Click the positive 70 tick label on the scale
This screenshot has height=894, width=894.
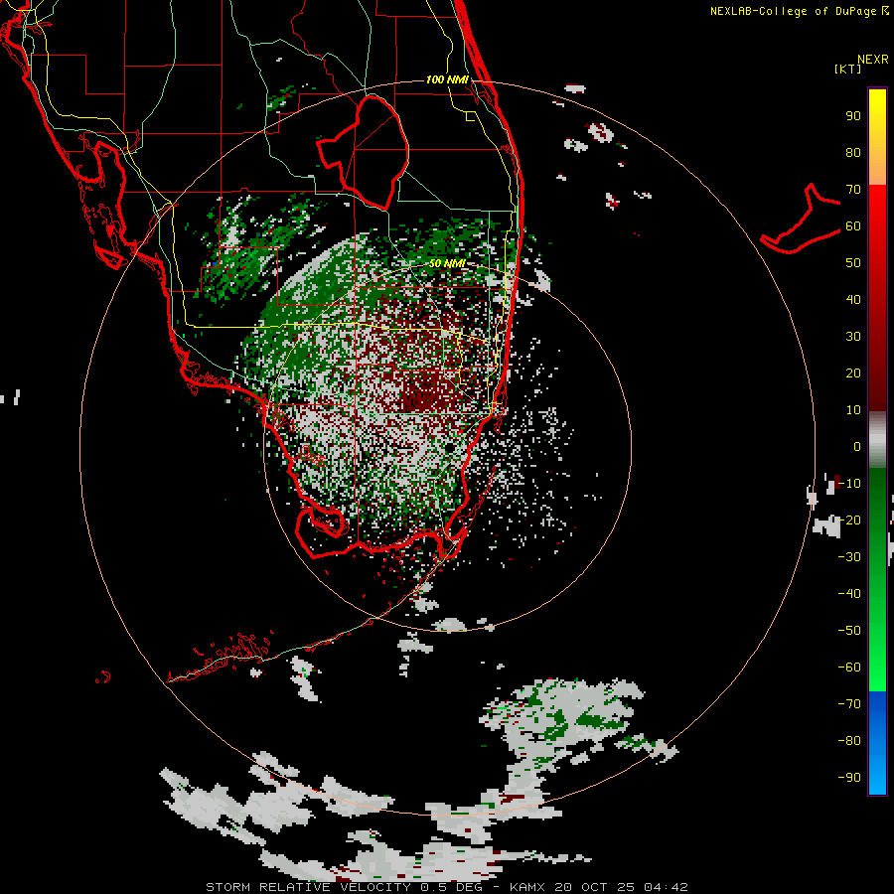[x=853, y=190]
